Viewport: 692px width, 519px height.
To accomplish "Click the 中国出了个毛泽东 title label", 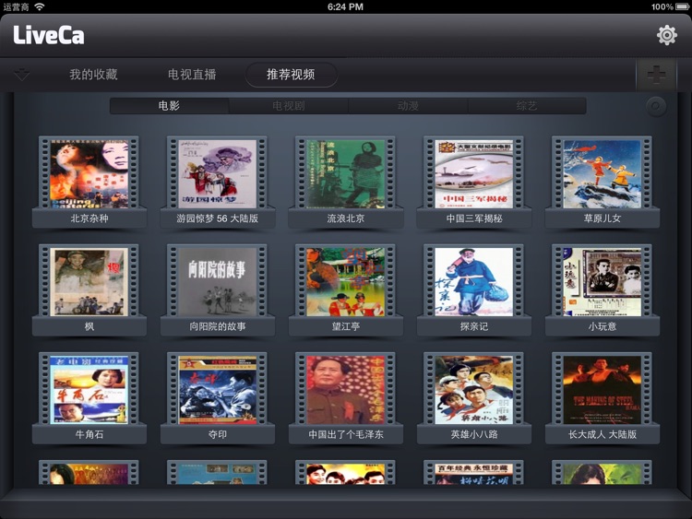I will coord(346,434).
